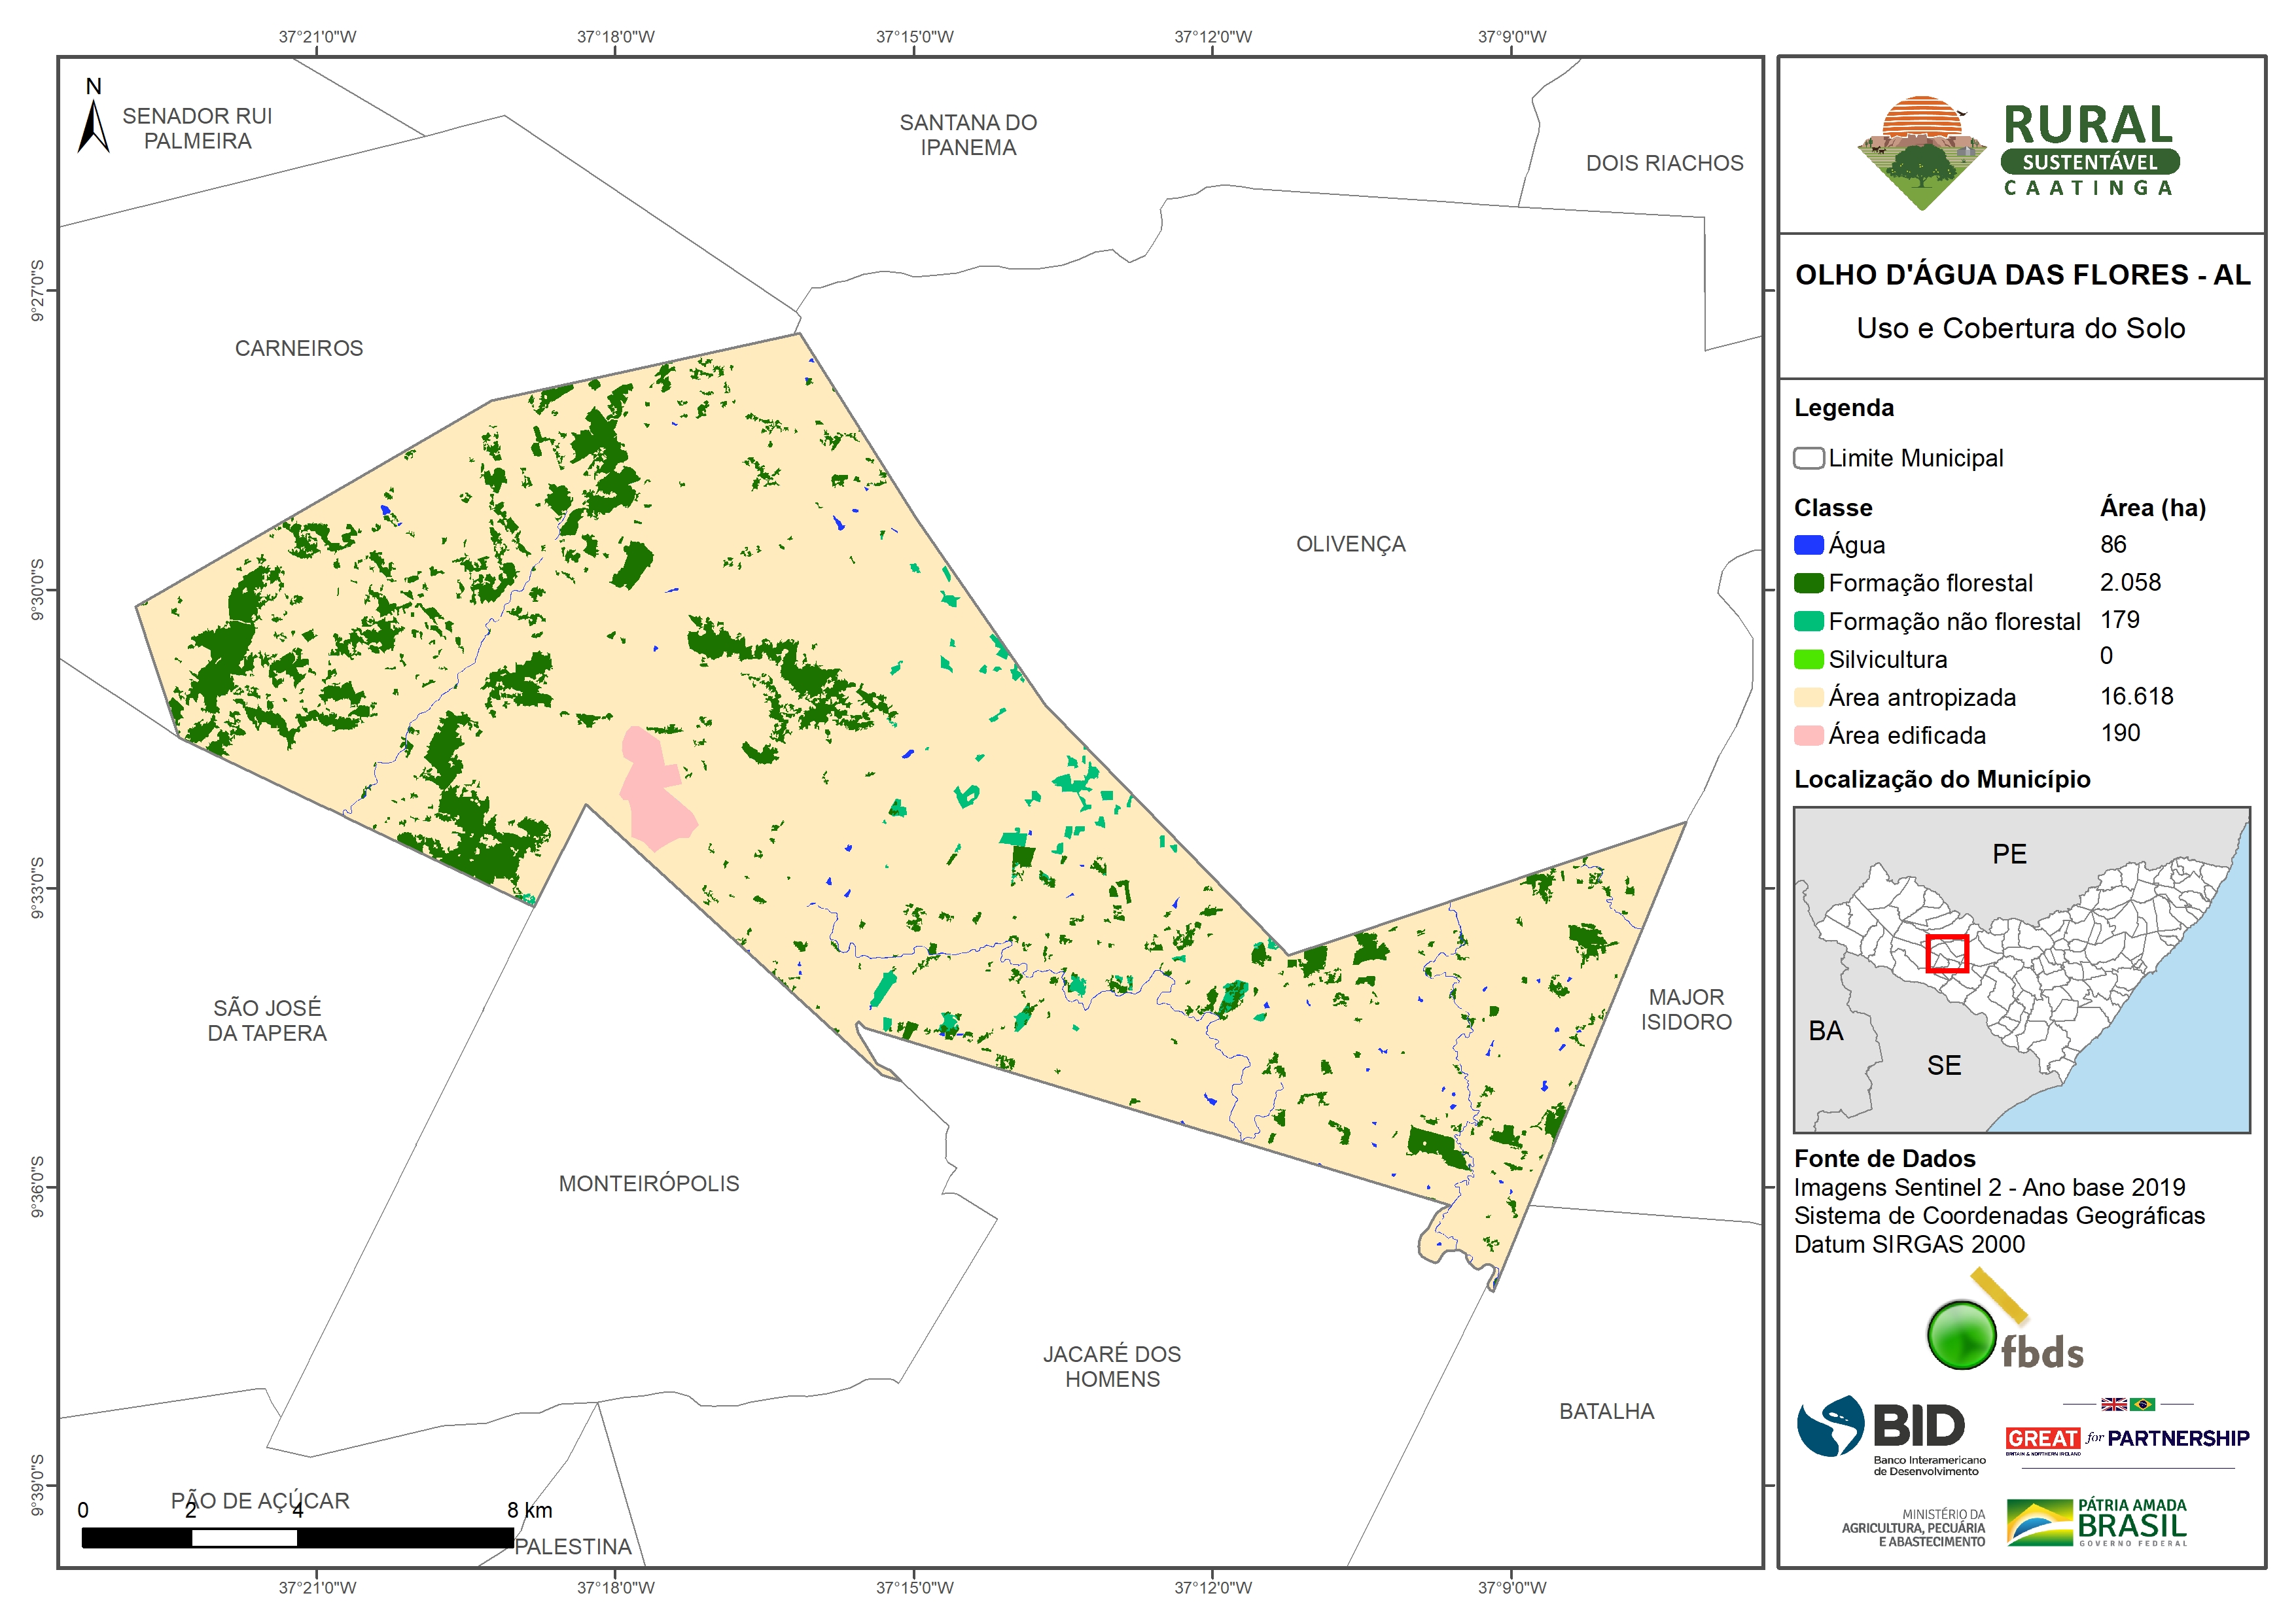Click the blue Água legend swatch
Image resolution: width=2296 pixels, height=1623 pixels.
coord(1808,545)
